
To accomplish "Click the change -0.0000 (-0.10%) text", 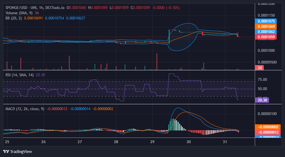I will point(166,8).
